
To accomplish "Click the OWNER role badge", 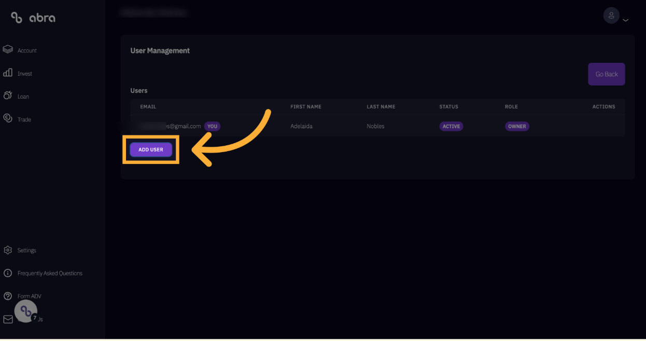I will [x=517, y=126].
